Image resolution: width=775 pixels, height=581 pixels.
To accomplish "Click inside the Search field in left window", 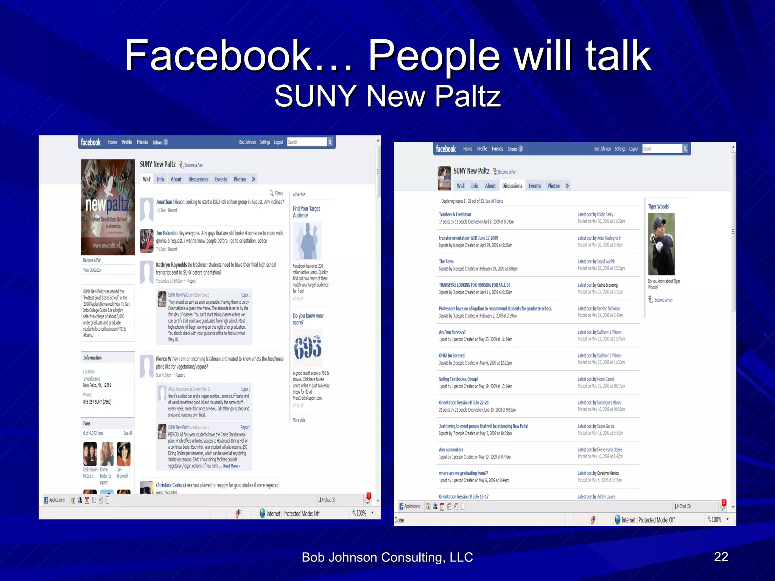I will (307, 142).
